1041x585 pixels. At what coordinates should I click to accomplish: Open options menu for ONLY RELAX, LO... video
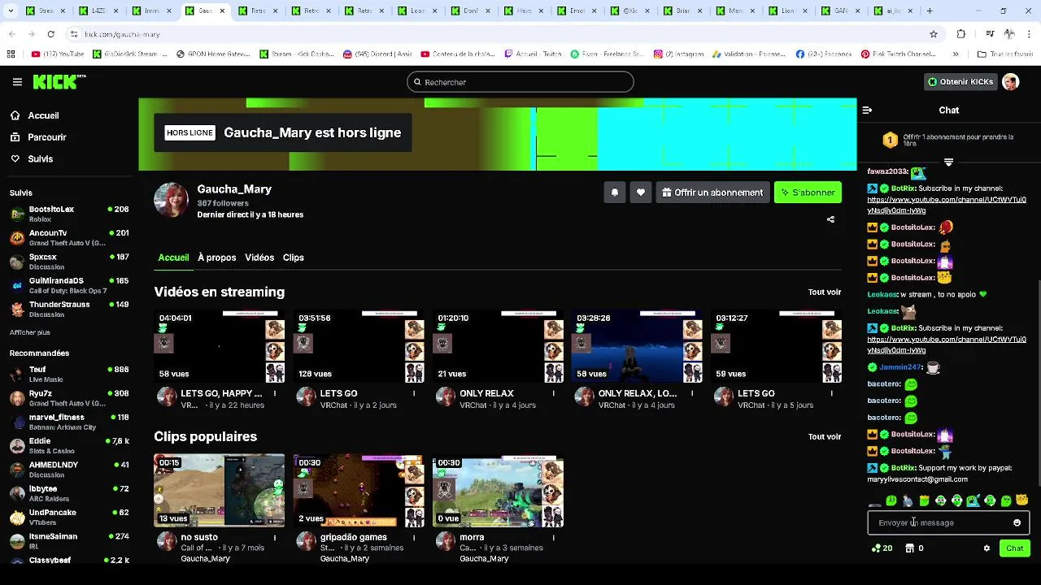692,393
